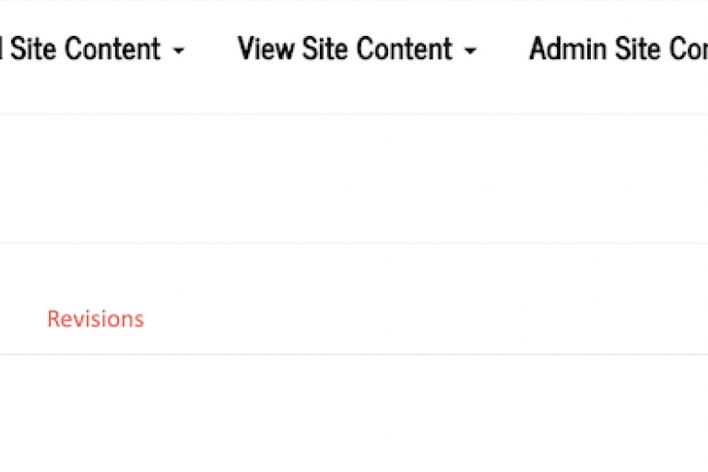Click blank area below the Revisions row

point(354,413)
